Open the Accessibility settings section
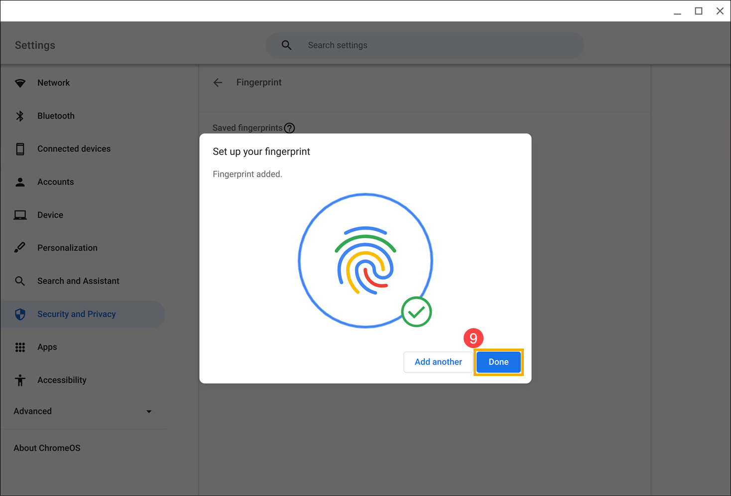 [82, 380]
